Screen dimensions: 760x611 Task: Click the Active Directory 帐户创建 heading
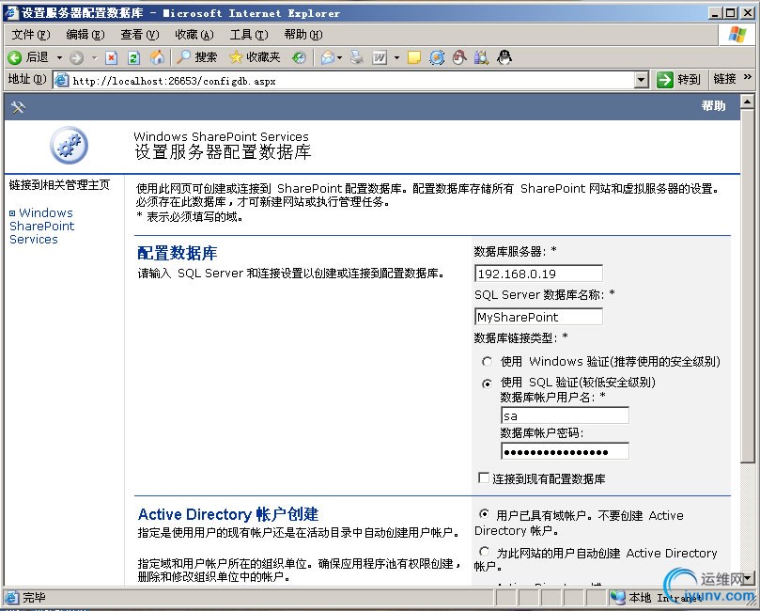tap(227, 514)
